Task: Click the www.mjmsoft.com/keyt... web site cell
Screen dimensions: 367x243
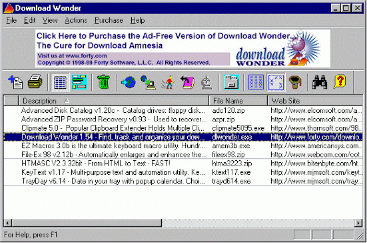Action: [316, 172]
